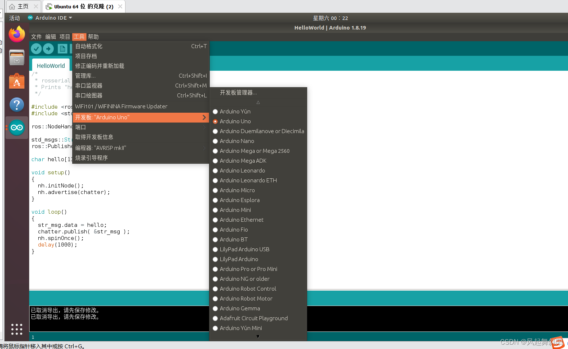Select Arduino NG or older
This screenshot has width=568, height=349.
tap(258, 279)
